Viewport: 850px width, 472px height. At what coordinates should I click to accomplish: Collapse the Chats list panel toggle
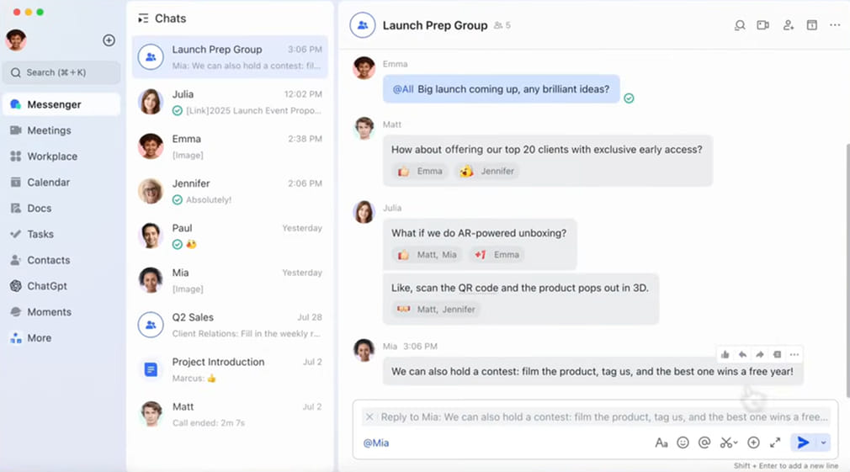(x=143, y=19)
